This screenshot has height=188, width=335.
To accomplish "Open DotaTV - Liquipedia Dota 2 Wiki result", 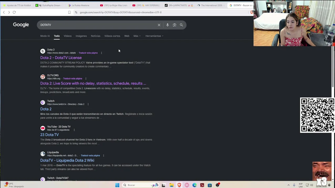I will 67,160.
